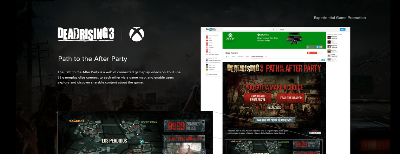Switch to the Videos tab
Viewport: 400px width, 154px height.
pos(234,56)
